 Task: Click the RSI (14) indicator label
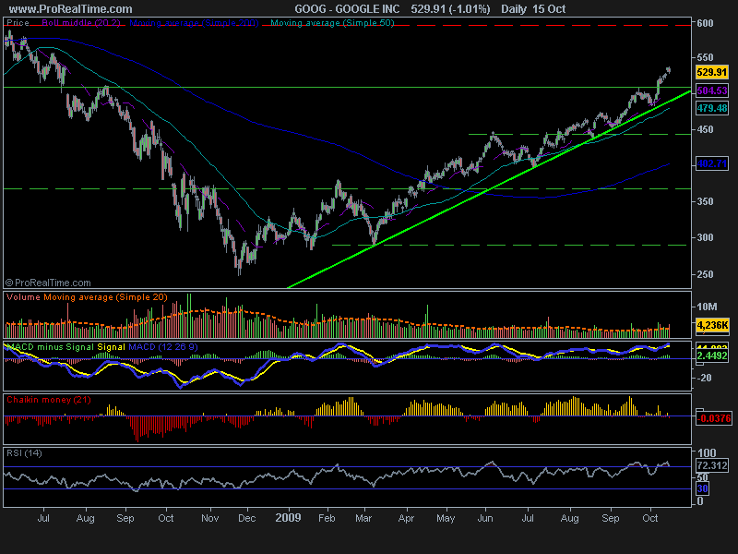point(25,453)
